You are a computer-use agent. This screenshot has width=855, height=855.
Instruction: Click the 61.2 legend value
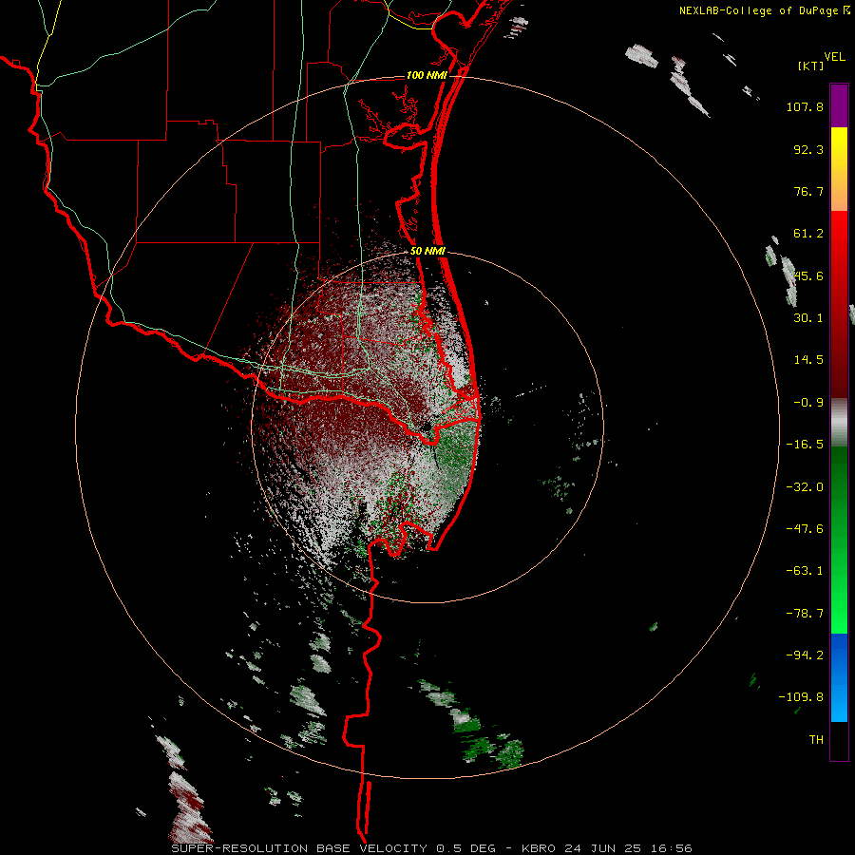point(808,234)
